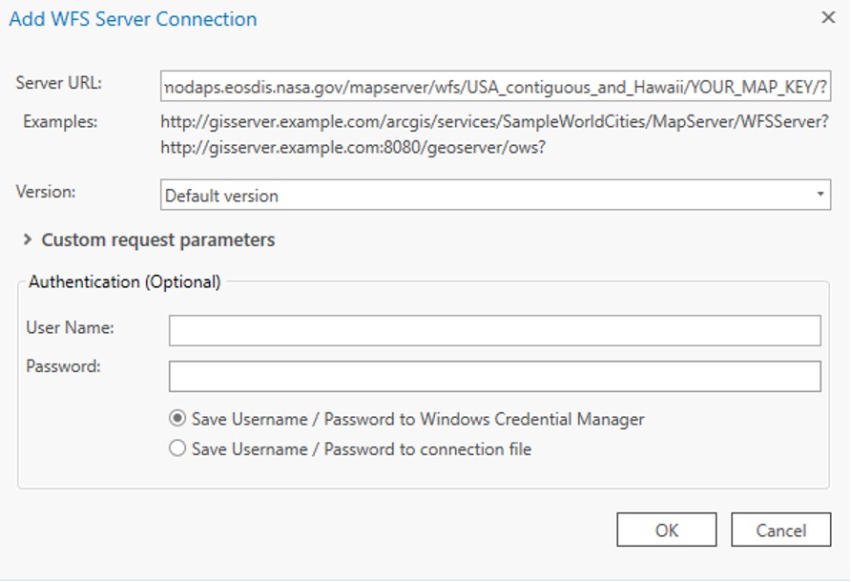Select Save to Windows Credential Manager radio
Screen dimensions: 851x582
[x=177, y=419]
